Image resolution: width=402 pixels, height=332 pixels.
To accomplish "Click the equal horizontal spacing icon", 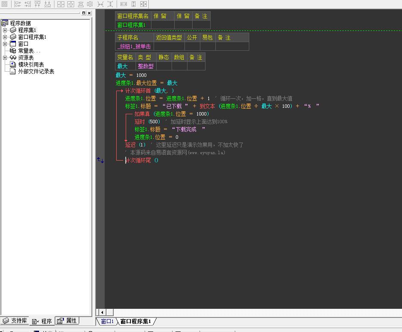I will pyautogui.click(x=100, y=4).
